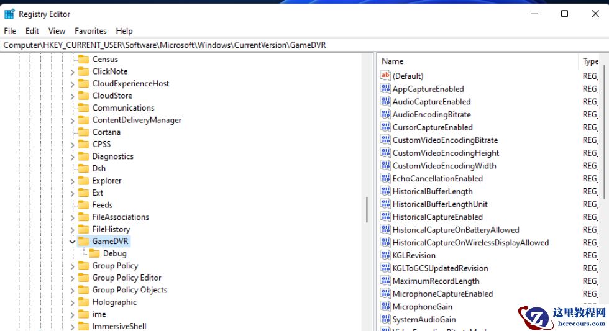
Task: Select the Group Policy key
Action: pyautogui.click(x=115, y=265)
